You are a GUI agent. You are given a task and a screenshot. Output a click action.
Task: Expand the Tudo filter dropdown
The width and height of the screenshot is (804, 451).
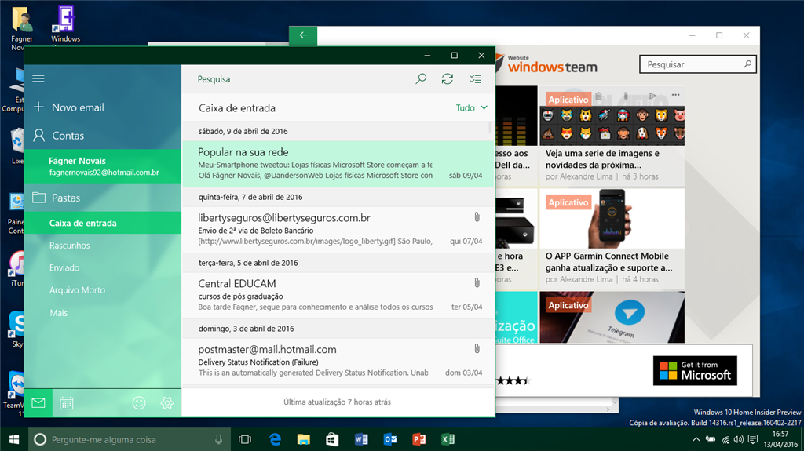(471, 107)
